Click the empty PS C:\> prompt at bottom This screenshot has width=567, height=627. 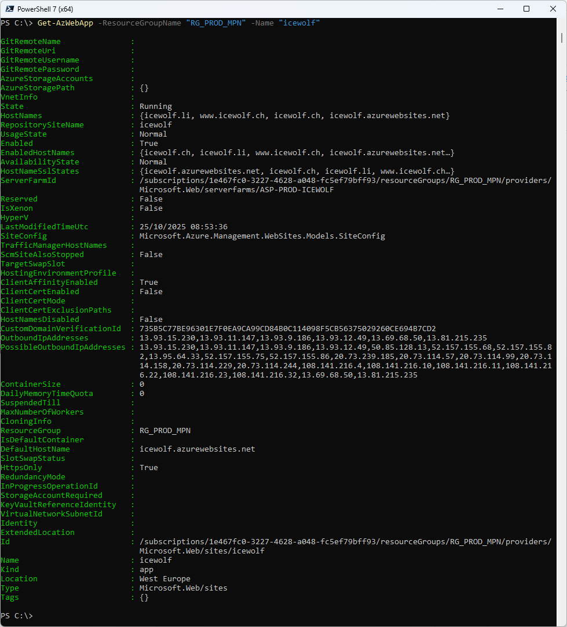[x=17, y=616]
